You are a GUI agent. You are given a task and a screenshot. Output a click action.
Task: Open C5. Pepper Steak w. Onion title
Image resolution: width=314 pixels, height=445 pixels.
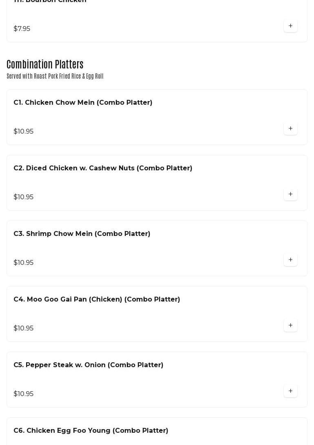click(88, 365)
